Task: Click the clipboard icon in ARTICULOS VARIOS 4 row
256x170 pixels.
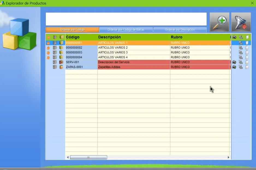Action: coord(247,57)
